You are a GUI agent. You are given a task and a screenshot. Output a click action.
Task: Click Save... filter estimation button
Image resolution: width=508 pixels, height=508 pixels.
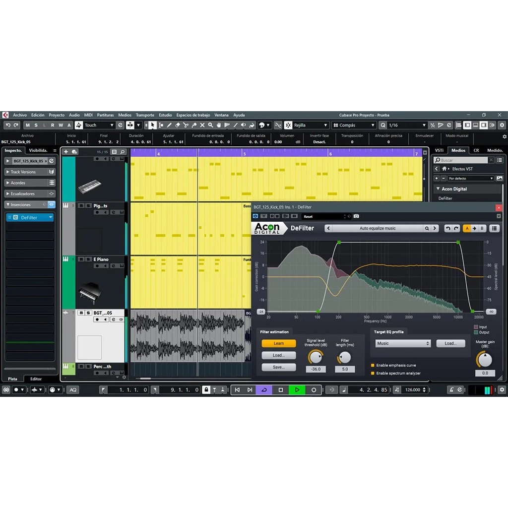click(279, 367)
